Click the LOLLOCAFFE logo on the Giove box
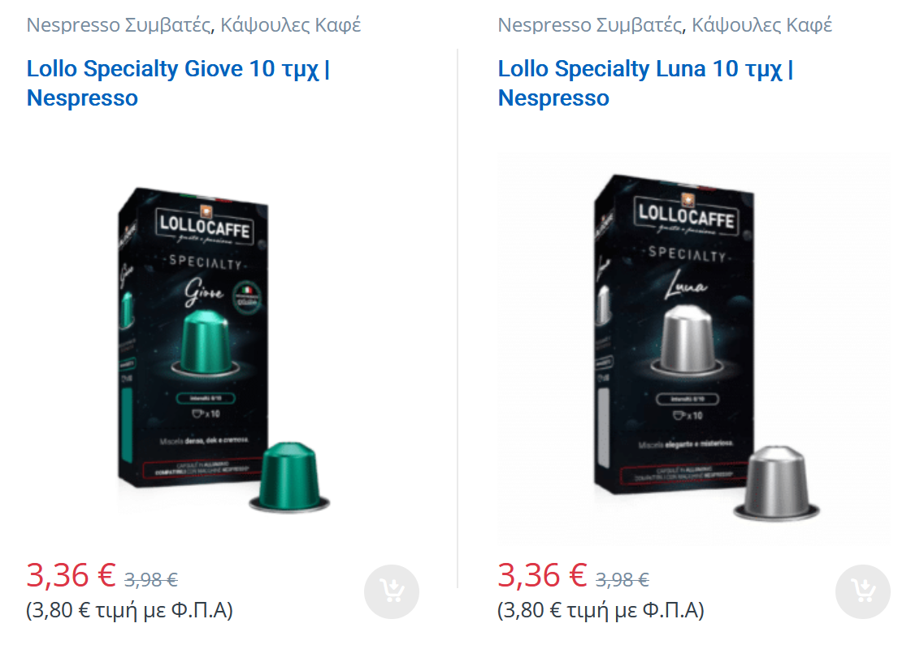Viewport: 924px width, 671px height. pyautogui.click(x=205, y=226)
